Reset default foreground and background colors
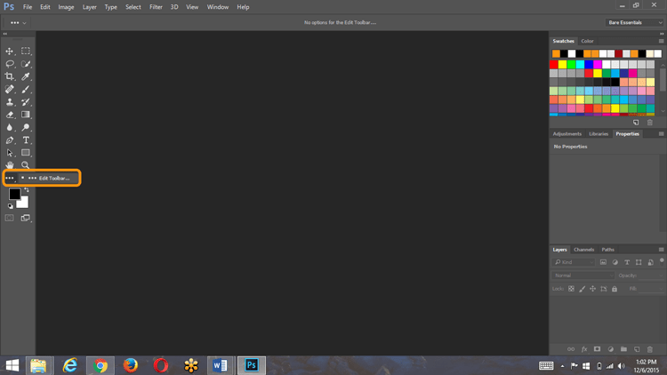The width and height of the screenshot is (667, 375). click(10, 206)
